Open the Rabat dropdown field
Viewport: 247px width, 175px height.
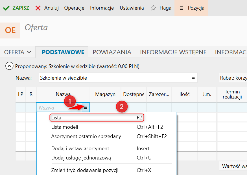pos(233,78)
